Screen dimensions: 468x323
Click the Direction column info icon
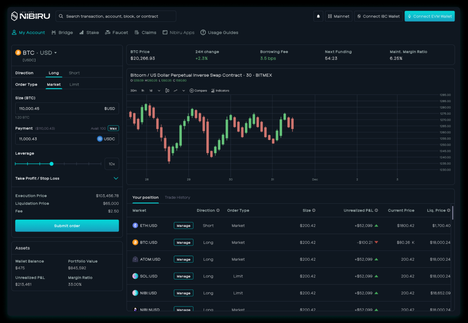[x=218, y=210]
